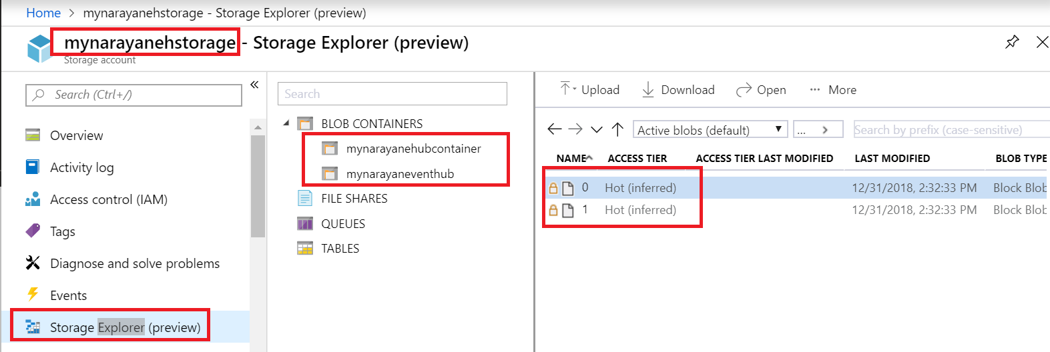The height and width of the screenshot is (352, 1050).
Task: Click the storage account cube icon
Action: point(39,48)
